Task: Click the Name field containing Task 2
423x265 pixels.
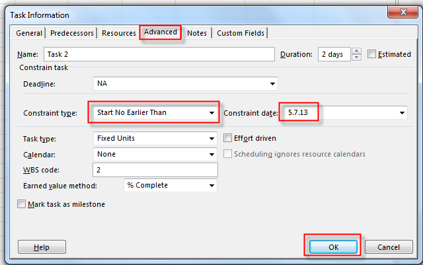Action: pyautogui.click(x=159, y=54)
